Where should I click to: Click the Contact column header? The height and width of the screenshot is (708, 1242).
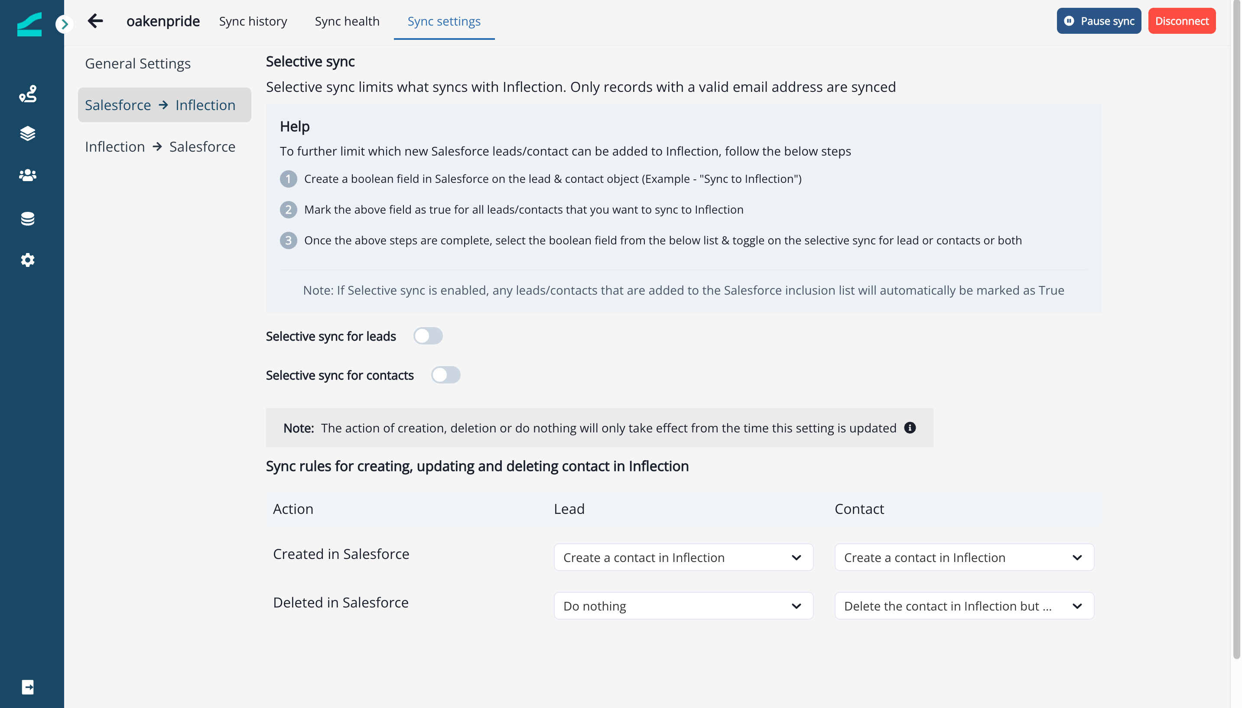[859, 509]
